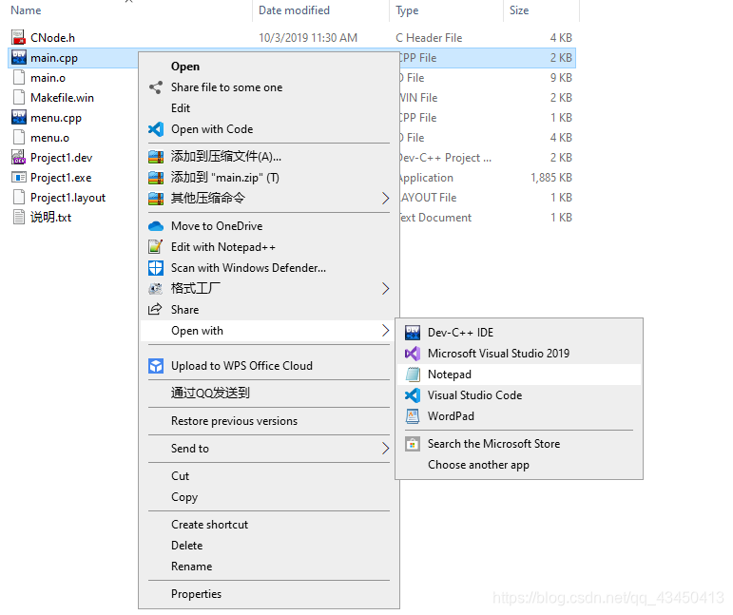733x615 pixels.
Task: Click the 1,885 KB size value
Action: (x=551, y=178)
